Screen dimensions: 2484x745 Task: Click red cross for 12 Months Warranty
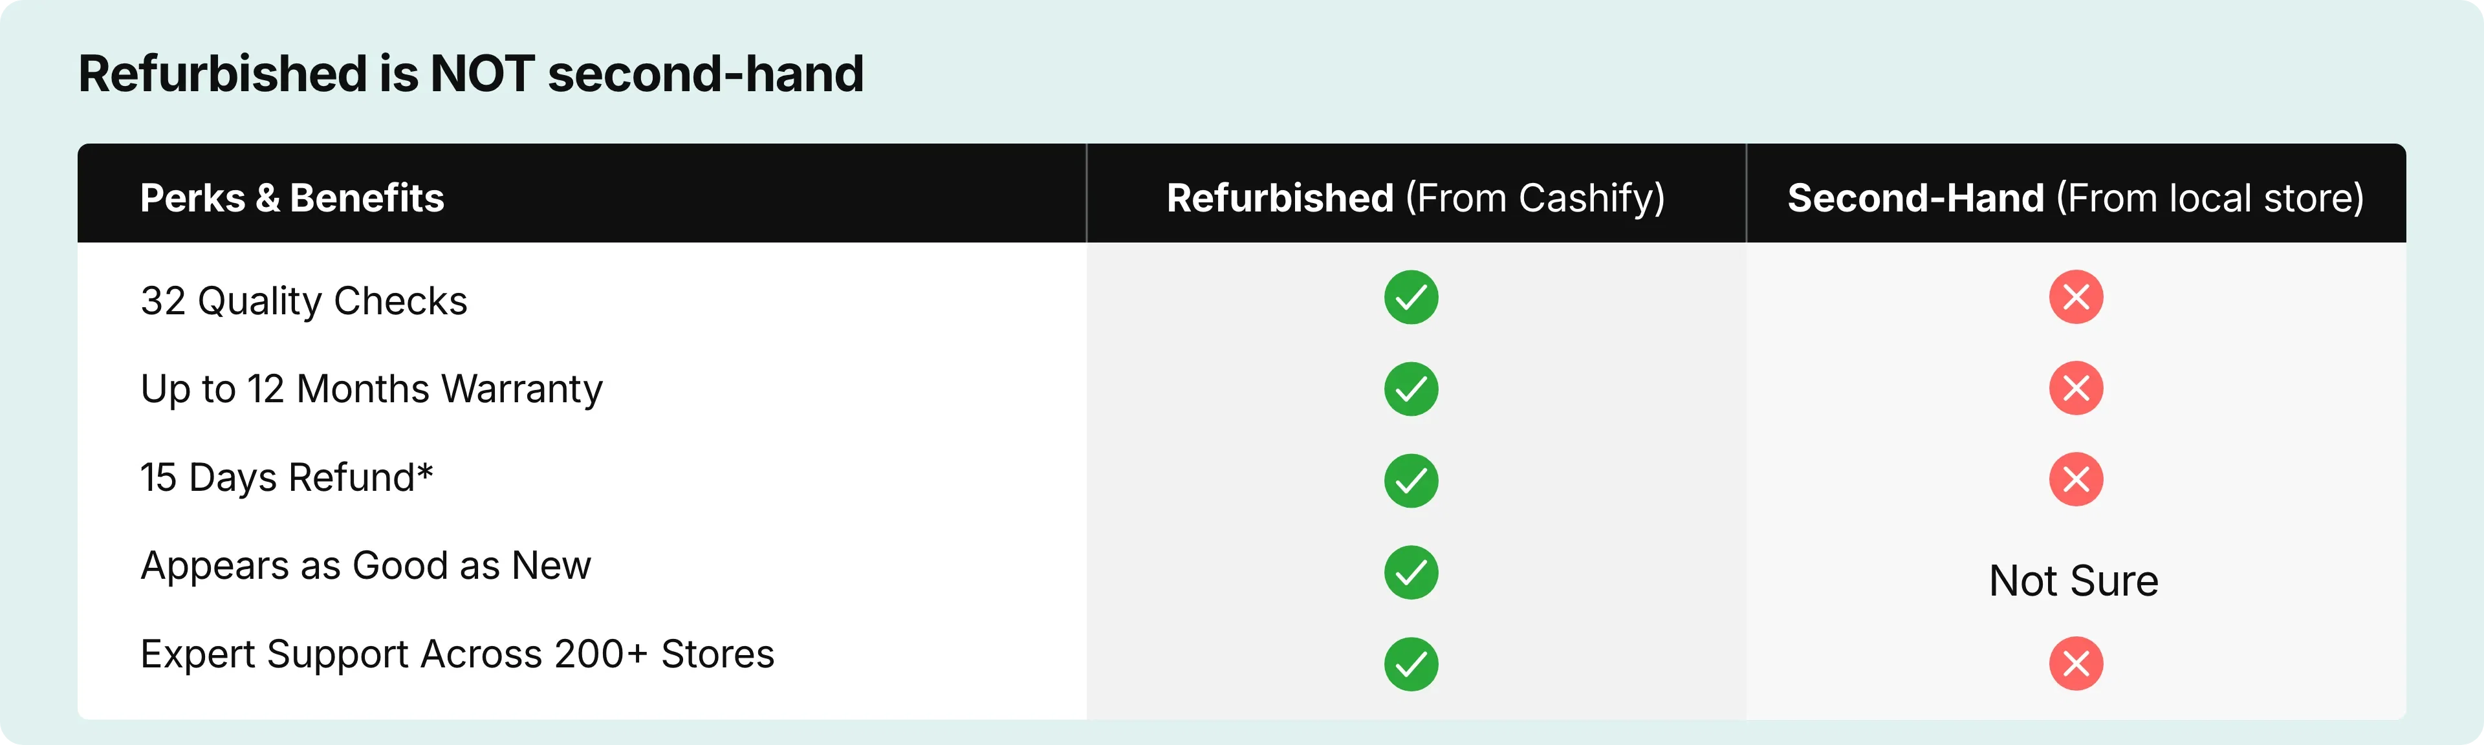click(x=2076, y=389)
